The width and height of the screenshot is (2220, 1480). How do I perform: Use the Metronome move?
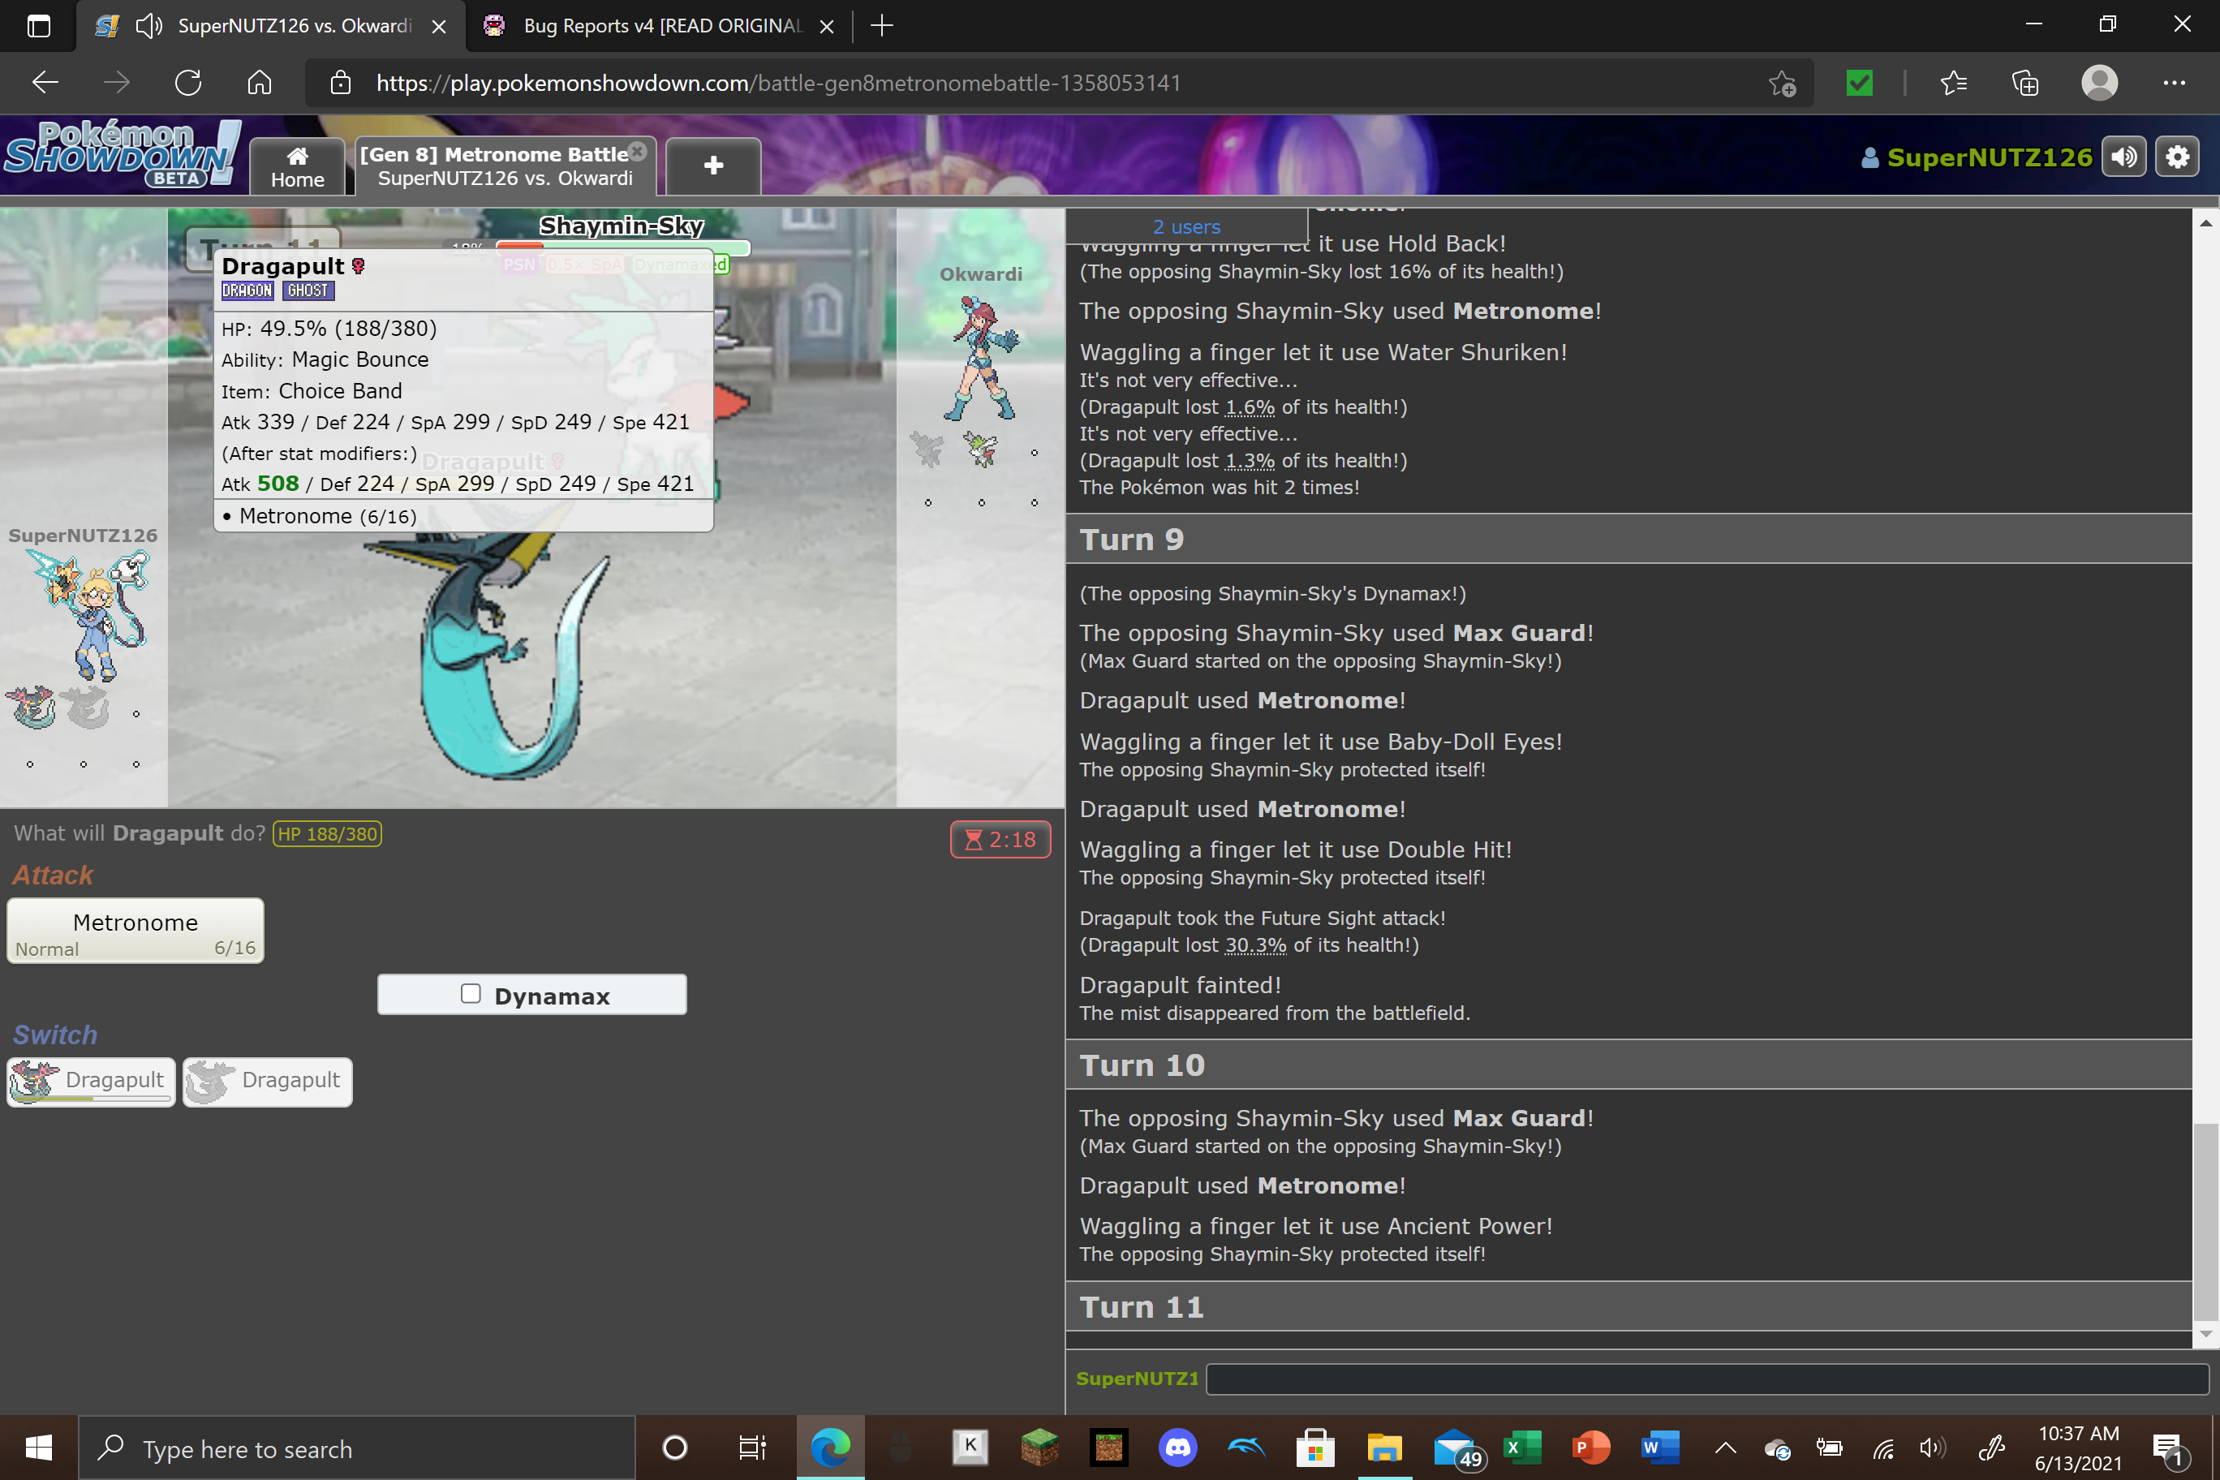(135, 931)
